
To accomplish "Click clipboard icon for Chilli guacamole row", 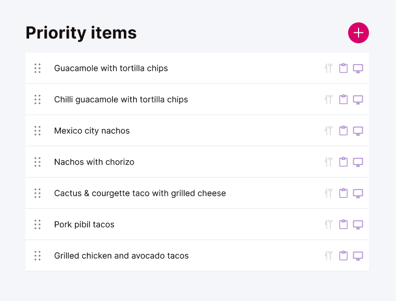I will (x=343, y=99).
